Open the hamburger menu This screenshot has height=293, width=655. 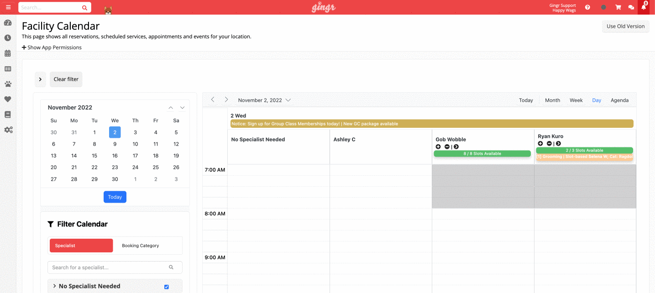pos(8,7)
